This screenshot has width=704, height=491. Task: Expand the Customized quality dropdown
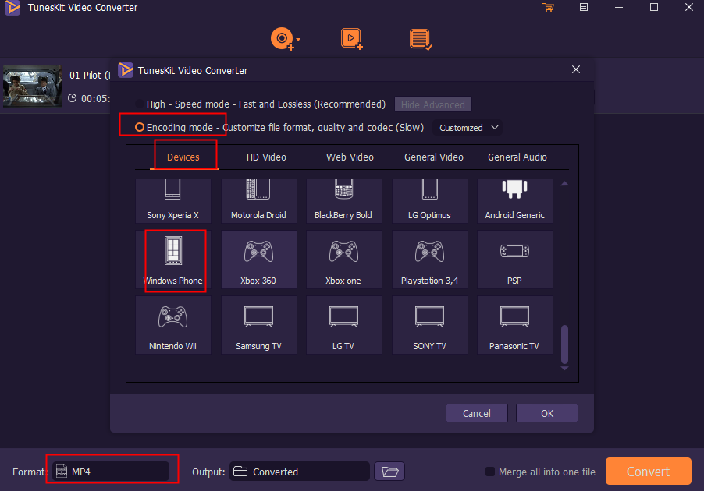[468, 128]
